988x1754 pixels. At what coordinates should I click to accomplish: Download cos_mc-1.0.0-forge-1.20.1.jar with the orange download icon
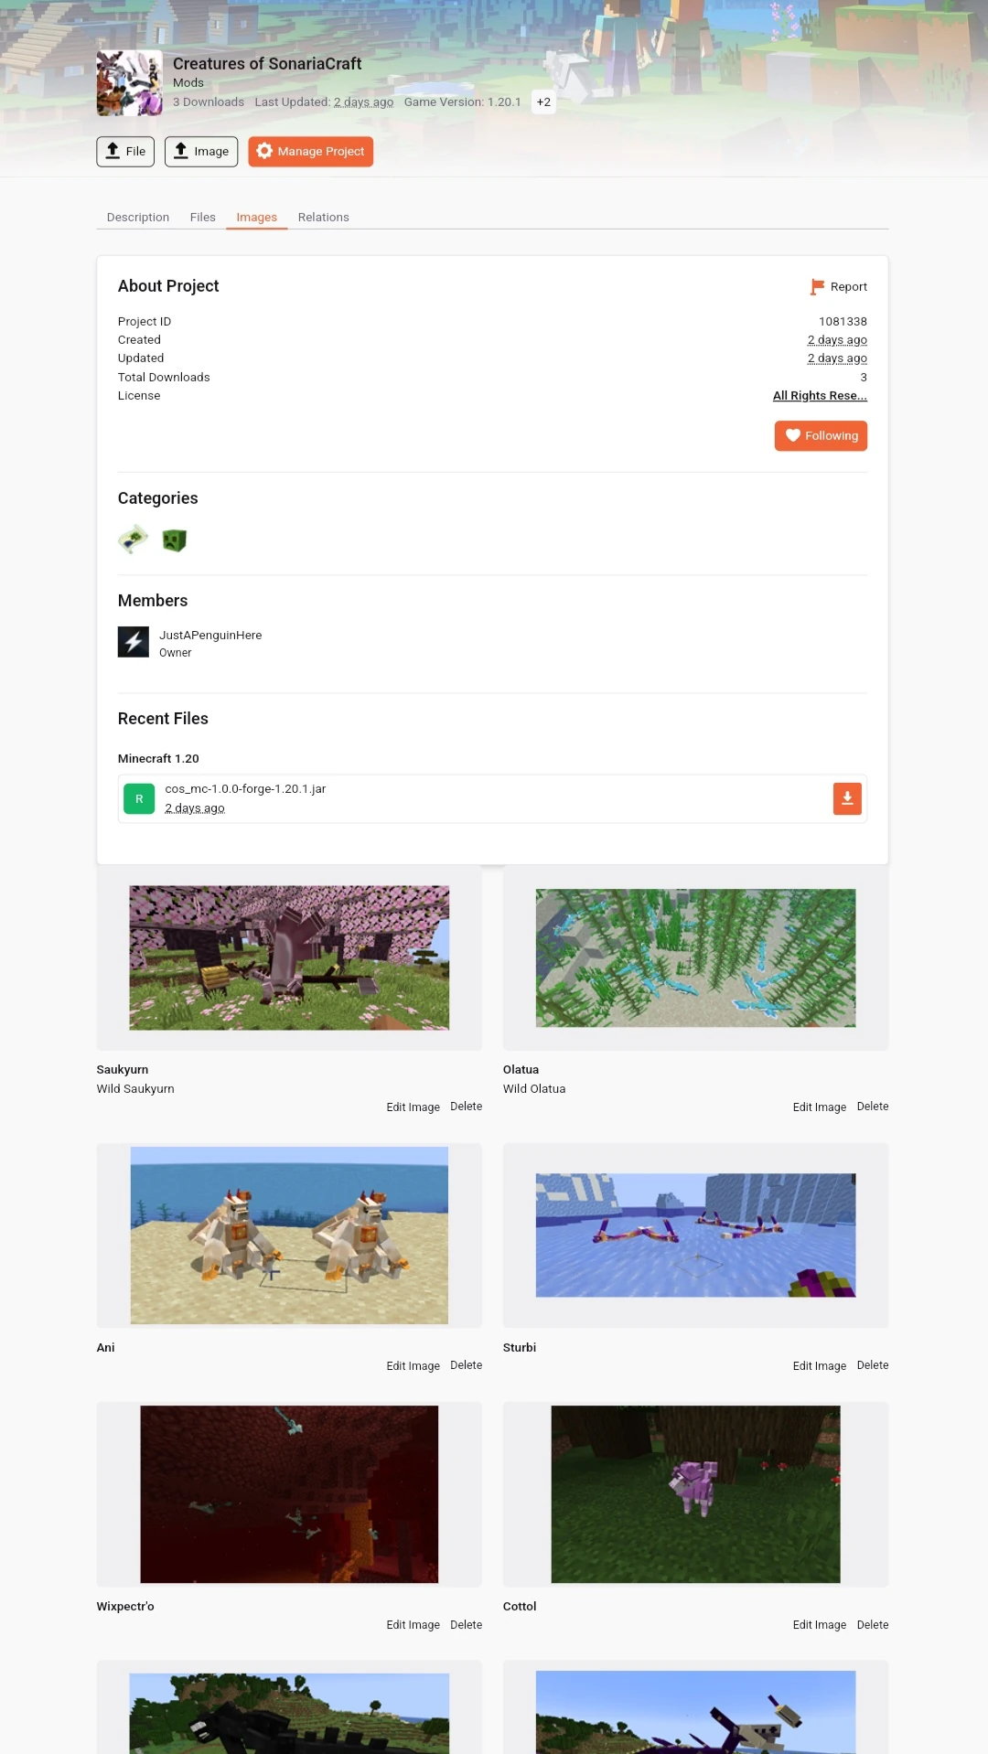(x=847, y=798)
